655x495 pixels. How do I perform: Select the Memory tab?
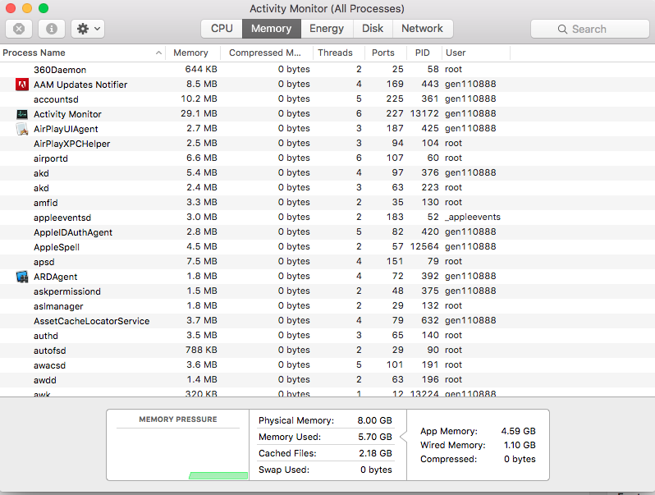click(272, 29)
